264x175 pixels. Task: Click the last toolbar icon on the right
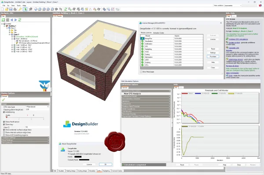click(117, 9)
